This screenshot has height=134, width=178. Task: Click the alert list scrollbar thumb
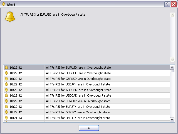(172, 71)
